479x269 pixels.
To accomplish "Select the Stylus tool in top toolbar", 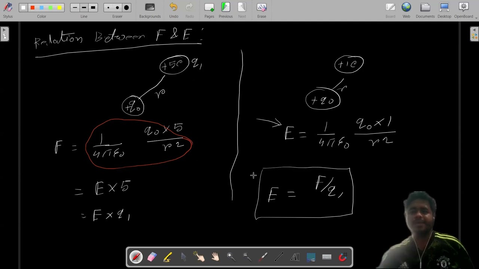I will coord(8,10).
